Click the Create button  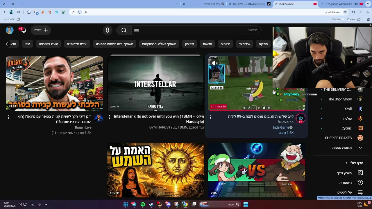point(41,30)
